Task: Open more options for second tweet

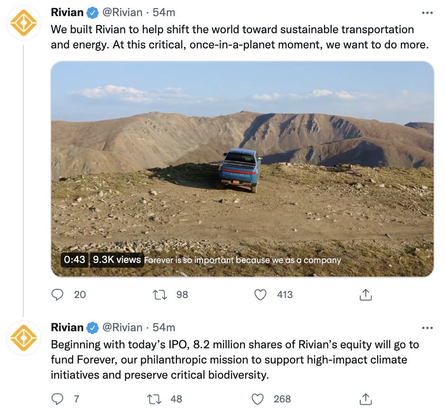Action: (427, 327)
